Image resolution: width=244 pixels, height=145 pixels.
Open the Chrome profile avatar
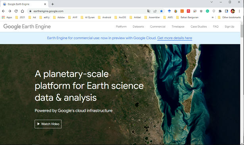[233, 11]
